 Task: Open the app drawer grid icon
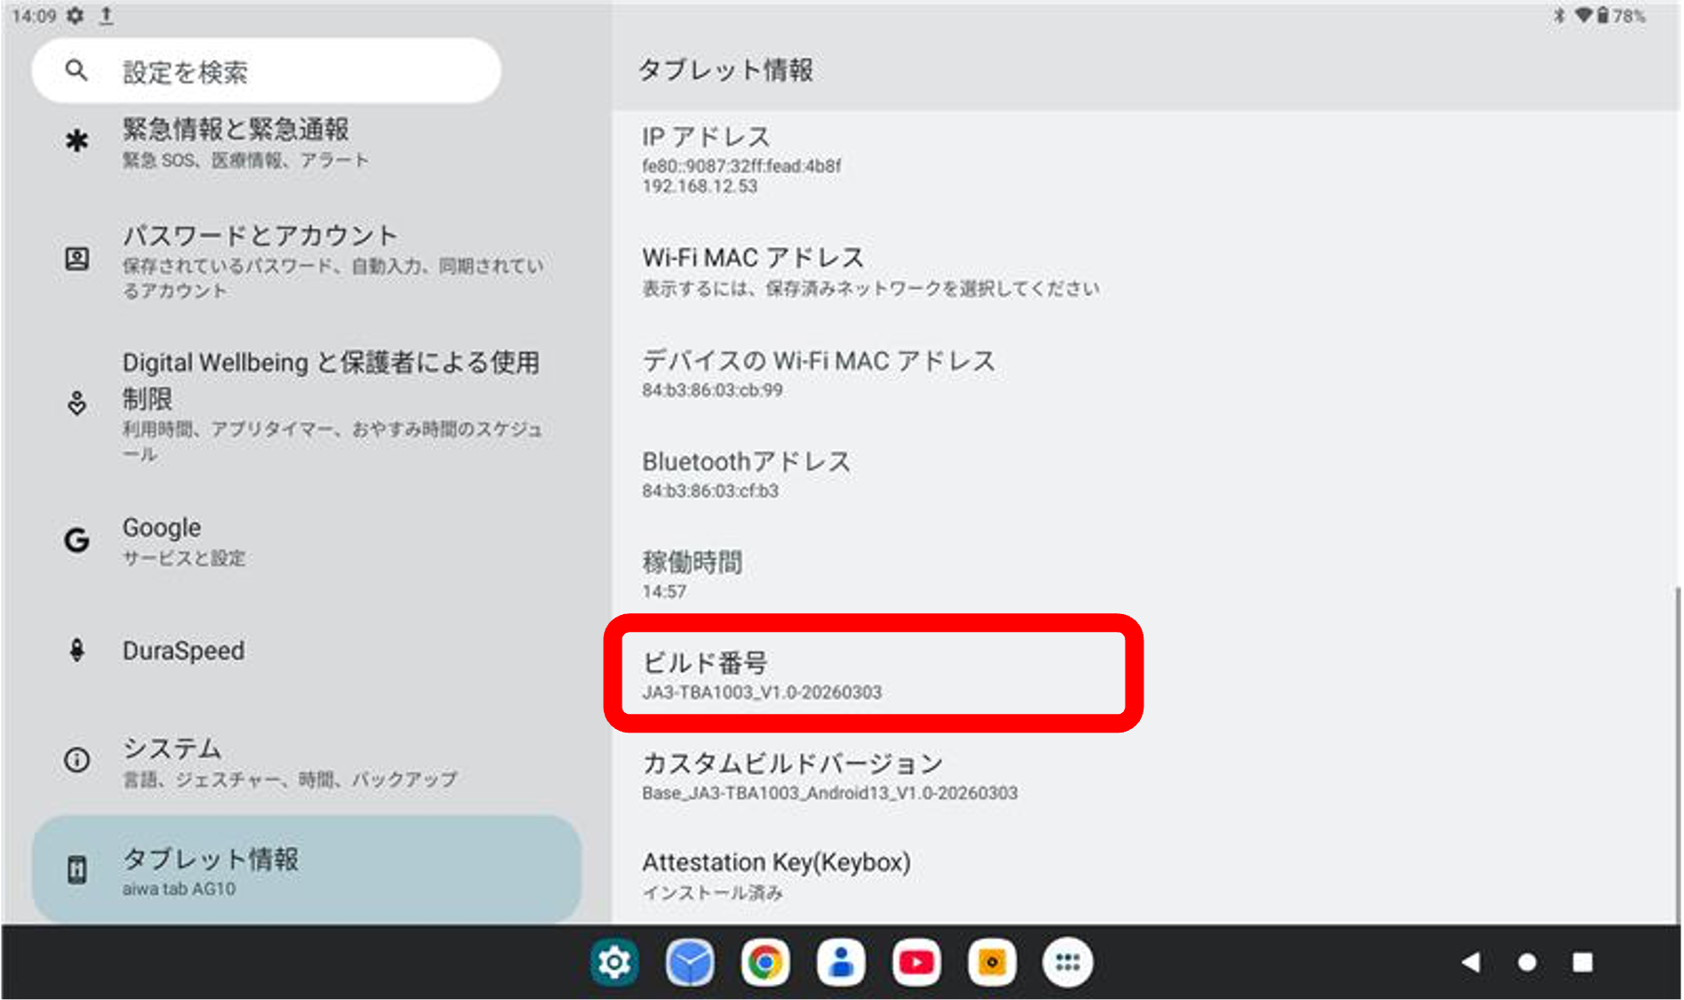point(1068,962)
